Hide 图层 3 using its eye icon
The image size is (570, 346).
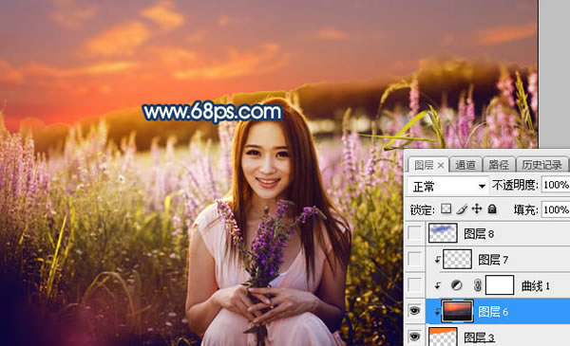tap(415, 337)
